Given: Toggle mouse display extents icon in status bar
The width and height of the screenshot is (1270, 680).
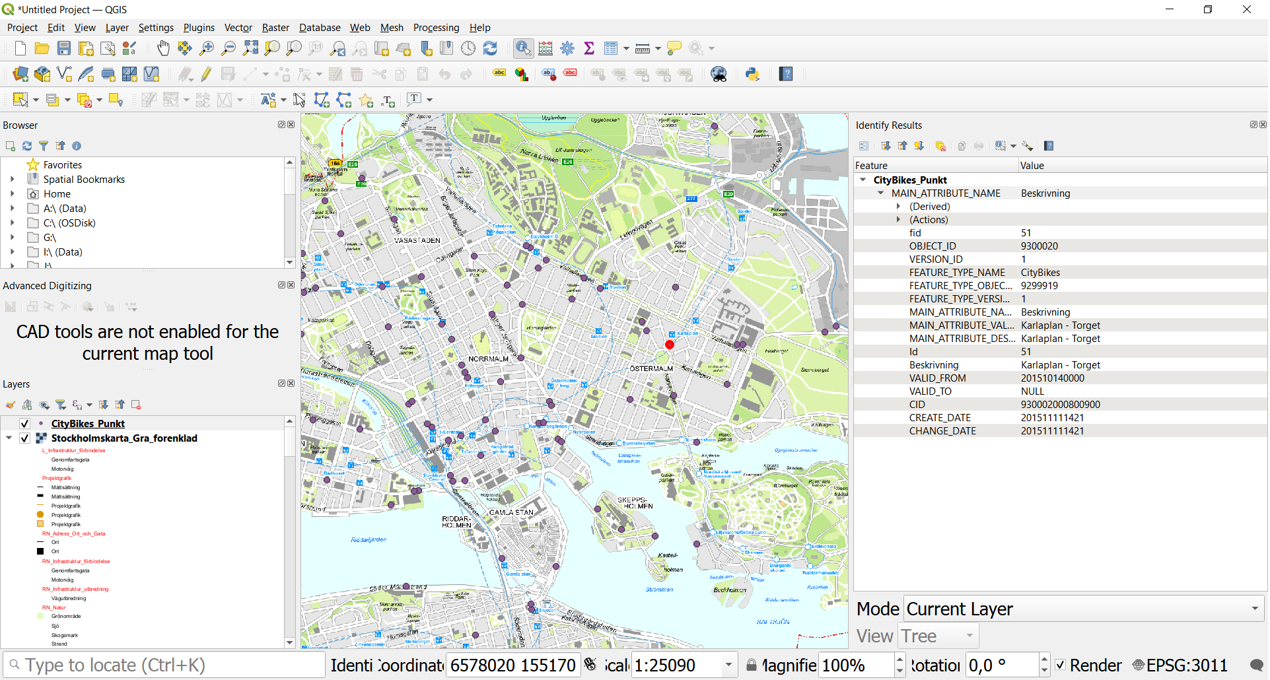Looking at the screenshot, I should coord(590,664).
